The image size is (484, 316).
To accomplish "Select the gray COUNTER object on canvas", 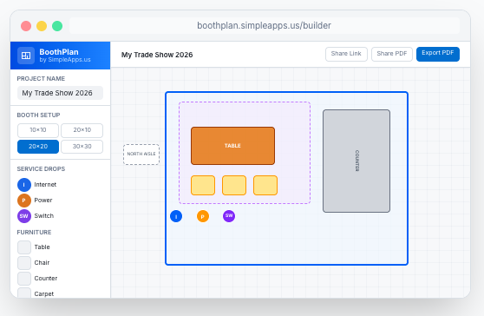I will point(356,161).
